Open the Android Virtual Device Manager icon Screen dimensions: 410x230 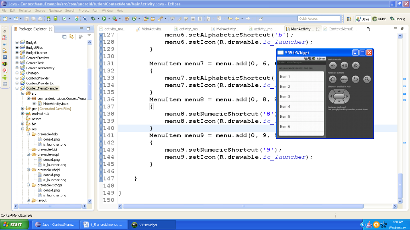coord(55,18)
